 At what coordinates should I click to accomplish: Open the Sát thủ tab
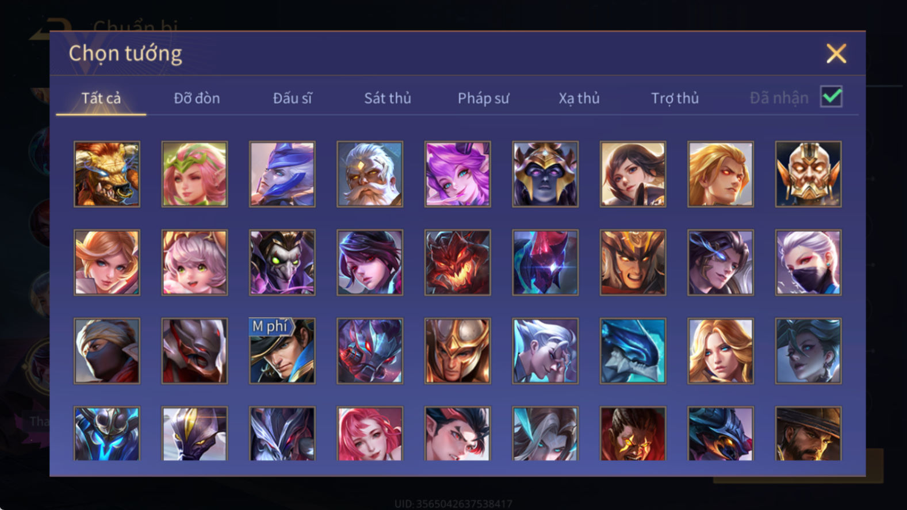[x=388, y=98]
